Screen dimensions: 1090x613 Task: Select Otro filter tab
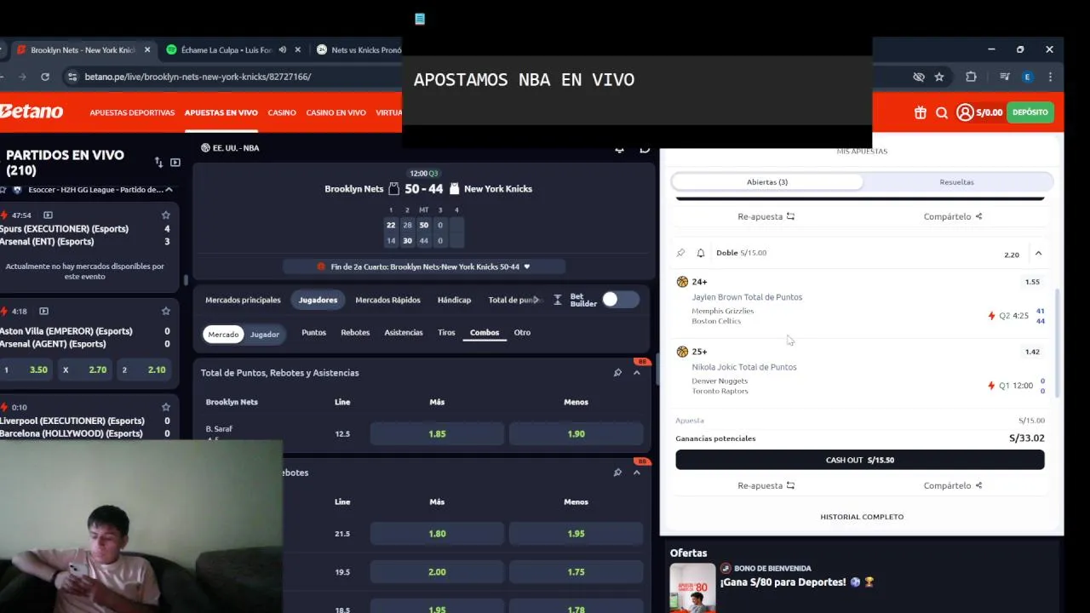pyautogui.click(x=522, y=333)
